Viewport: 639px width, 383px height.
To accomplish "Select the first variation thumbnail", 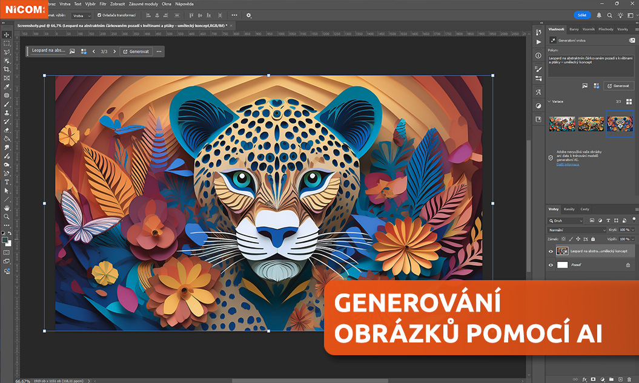I will tap(561, 123).
